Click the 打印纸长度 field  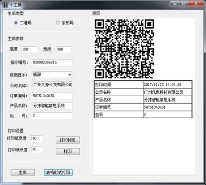click(36, 149)
